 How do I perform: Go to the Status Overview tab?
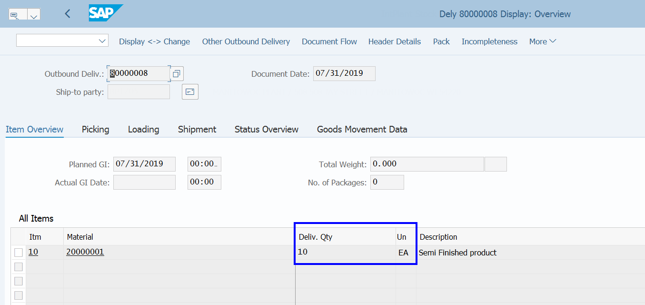click(267, 129)
